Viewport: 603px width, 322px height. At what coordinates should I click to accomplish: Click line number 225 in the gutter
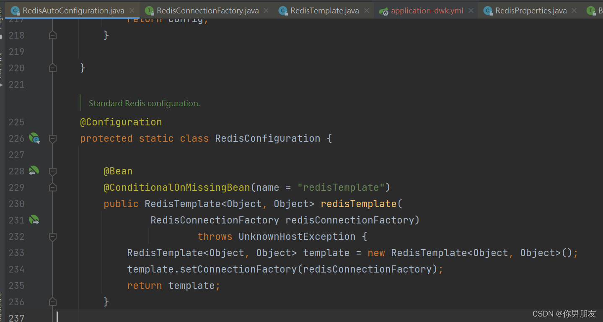[x=17, y=122]
